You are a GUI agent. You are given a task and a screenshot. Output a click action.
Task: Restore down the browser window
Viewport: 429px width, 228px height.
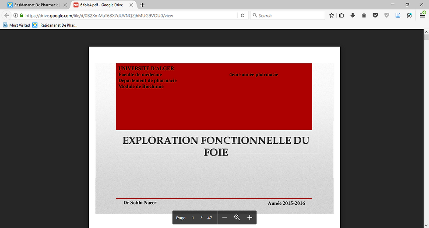pyautogui.click(x=407, y=4)
